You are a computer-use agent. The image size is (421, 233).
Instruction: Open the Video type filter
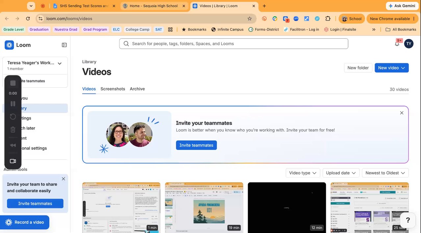[303, 173]
